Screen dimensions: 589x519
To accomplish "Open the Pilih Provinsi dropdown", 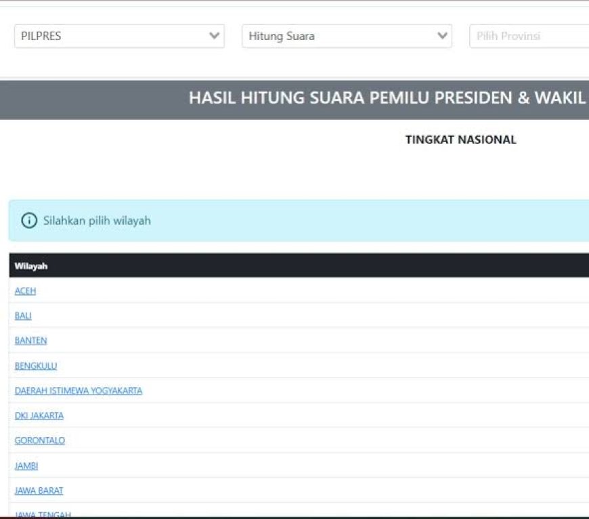I will click(x=528, y=36).
